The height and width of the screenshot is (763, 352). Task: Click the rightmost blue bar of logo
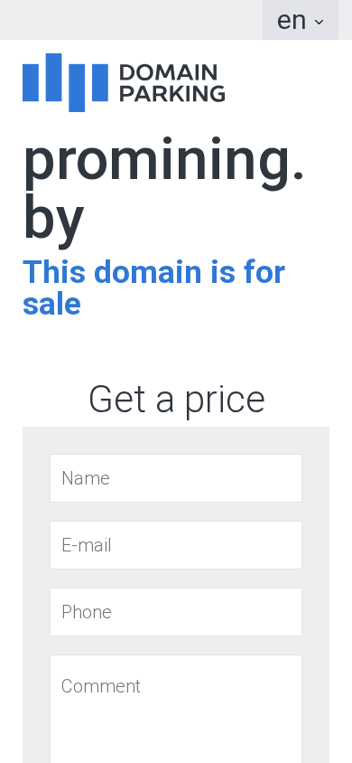pyautogui.click(x=100, y=82)
